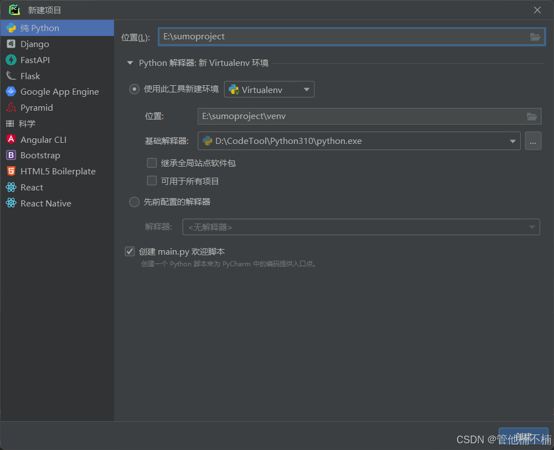This screenshot has height=450, width=554.
Task: Click the Google App Engine icon
Action: (x=11, y=91)
